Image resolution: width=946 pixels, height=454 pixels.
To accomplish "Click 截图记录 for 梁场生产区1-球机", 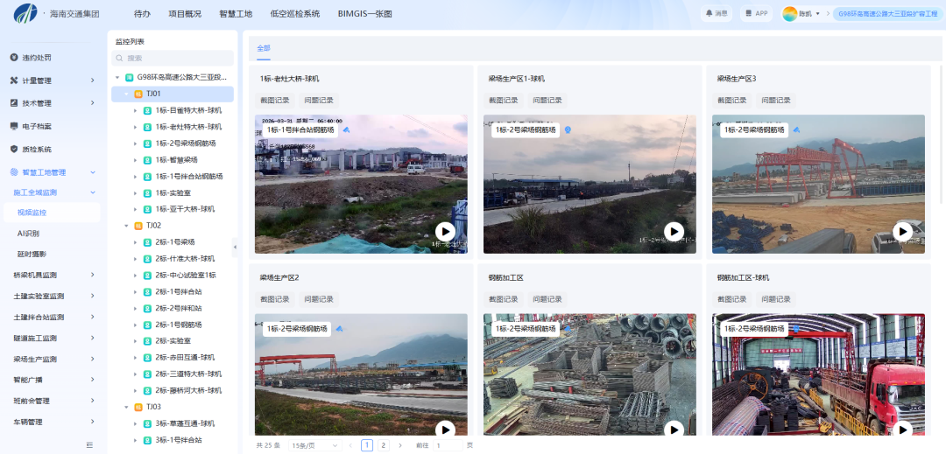I will click(x=505, y=101).
